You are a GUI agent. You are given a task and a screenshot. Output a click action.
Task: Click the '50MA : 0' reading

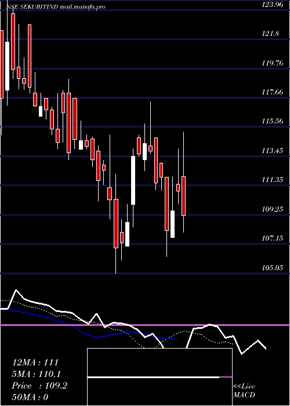pos(30,397)
